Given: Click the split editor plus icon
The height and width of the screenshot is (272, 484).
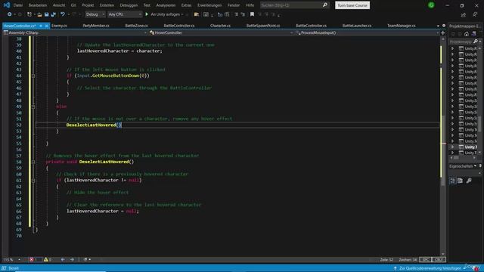Looking at the screenshot, I should coord(442,32).
